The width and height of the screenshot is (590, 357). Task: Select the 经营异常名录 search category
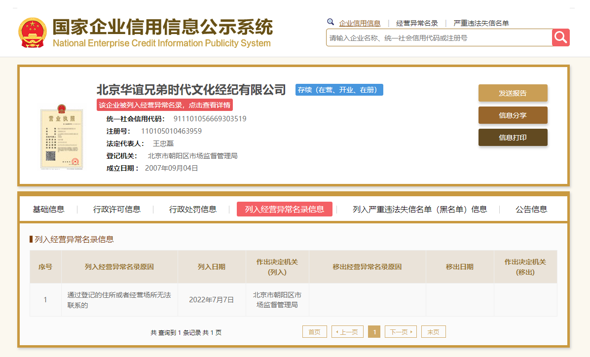(417, 23)
